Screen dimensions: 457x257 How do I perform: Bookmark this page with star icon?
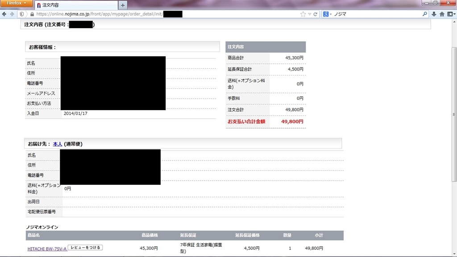303,14
